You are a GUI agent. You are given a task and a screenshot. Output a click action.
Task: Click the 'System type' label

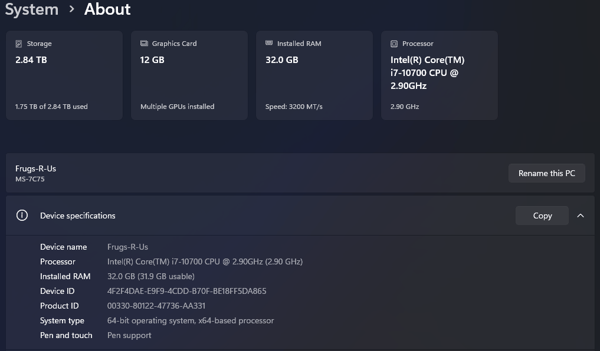coord(62,320)
